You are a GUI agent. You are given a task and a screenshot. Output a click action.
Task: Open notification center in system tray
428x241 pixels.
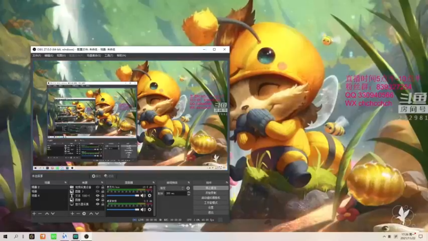[421, 236]
